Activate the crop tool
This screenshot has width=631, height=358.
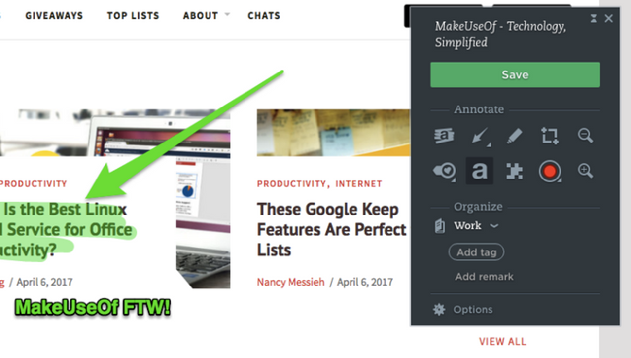pos(550,136)
